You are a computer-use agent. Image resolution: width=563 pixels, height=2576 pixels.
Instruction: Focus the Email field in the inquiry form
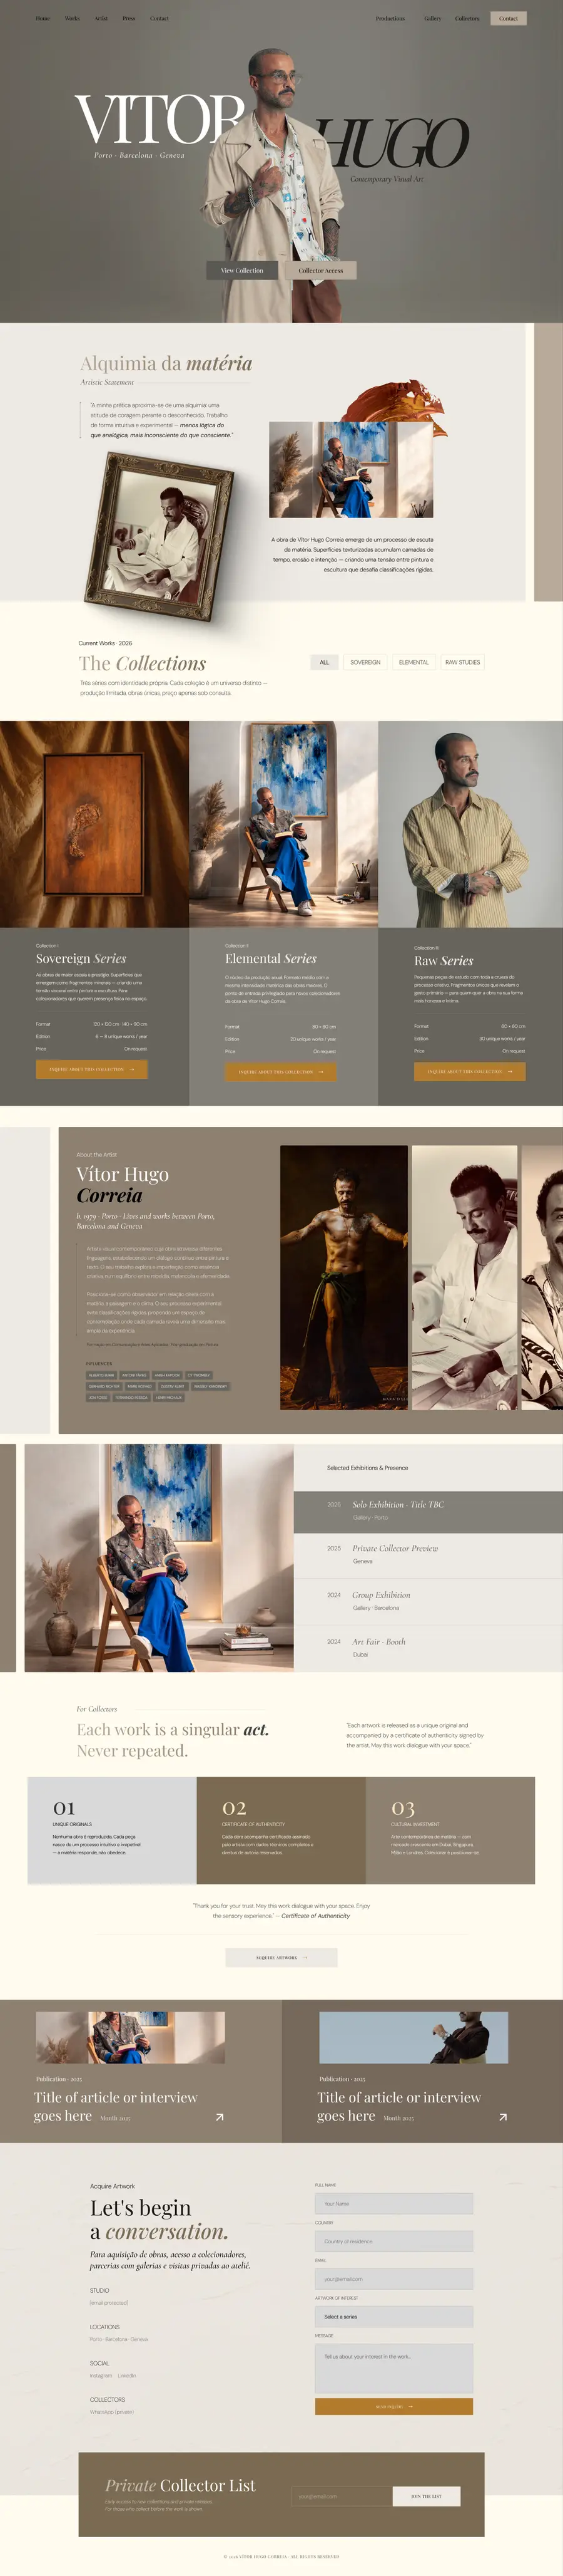pyautogui.click(x=393, y=2279)
